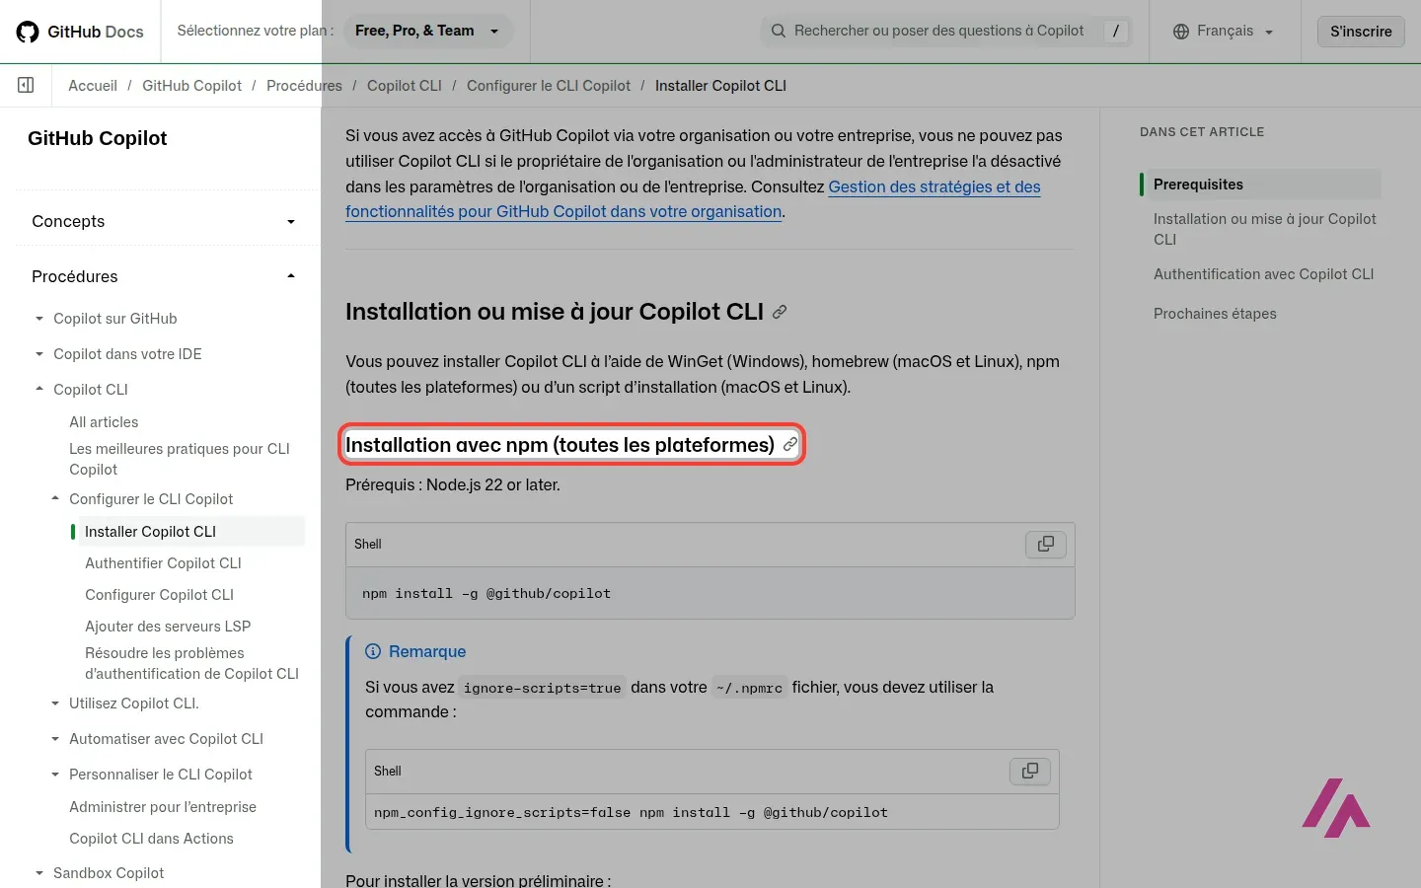The width and height of the screenshot is (1421, 888).
Task: Open the Français language dropdown
Action: [1224, 32]
